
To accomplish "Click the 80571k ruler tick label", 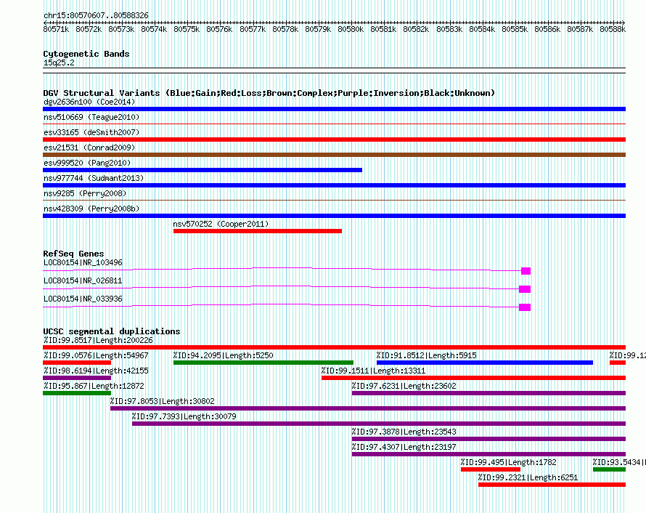I will (56, 29).
